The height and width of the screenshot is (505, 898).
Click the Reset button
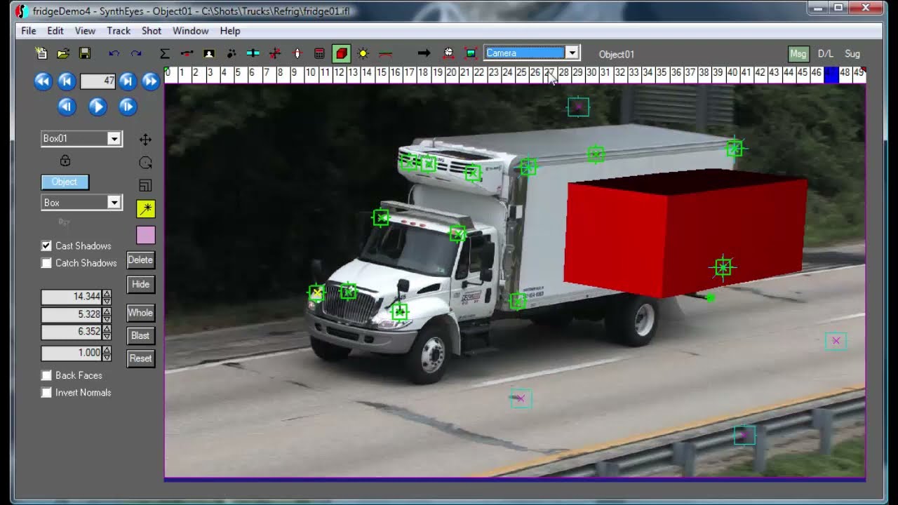tap(140, 358)
